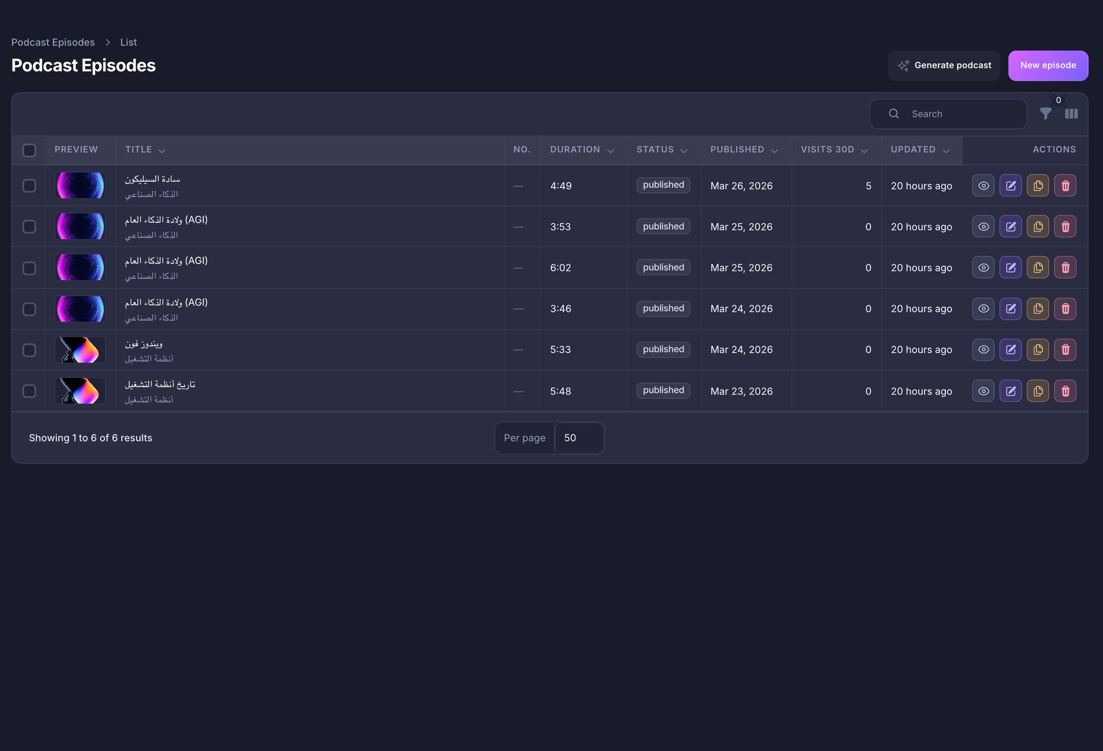Viewport: 1103px width, 751px height.
Task: Open the preview thumbnail of the 5:48 episode
Action: [80, 391]
